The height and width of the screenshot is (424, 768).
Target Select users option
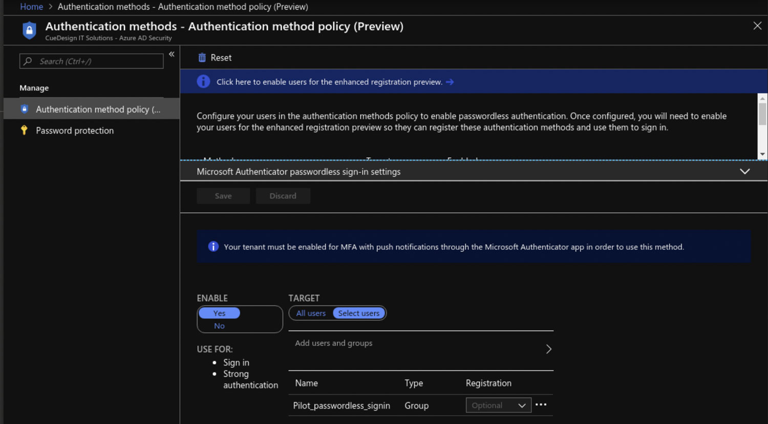[359, 313]
